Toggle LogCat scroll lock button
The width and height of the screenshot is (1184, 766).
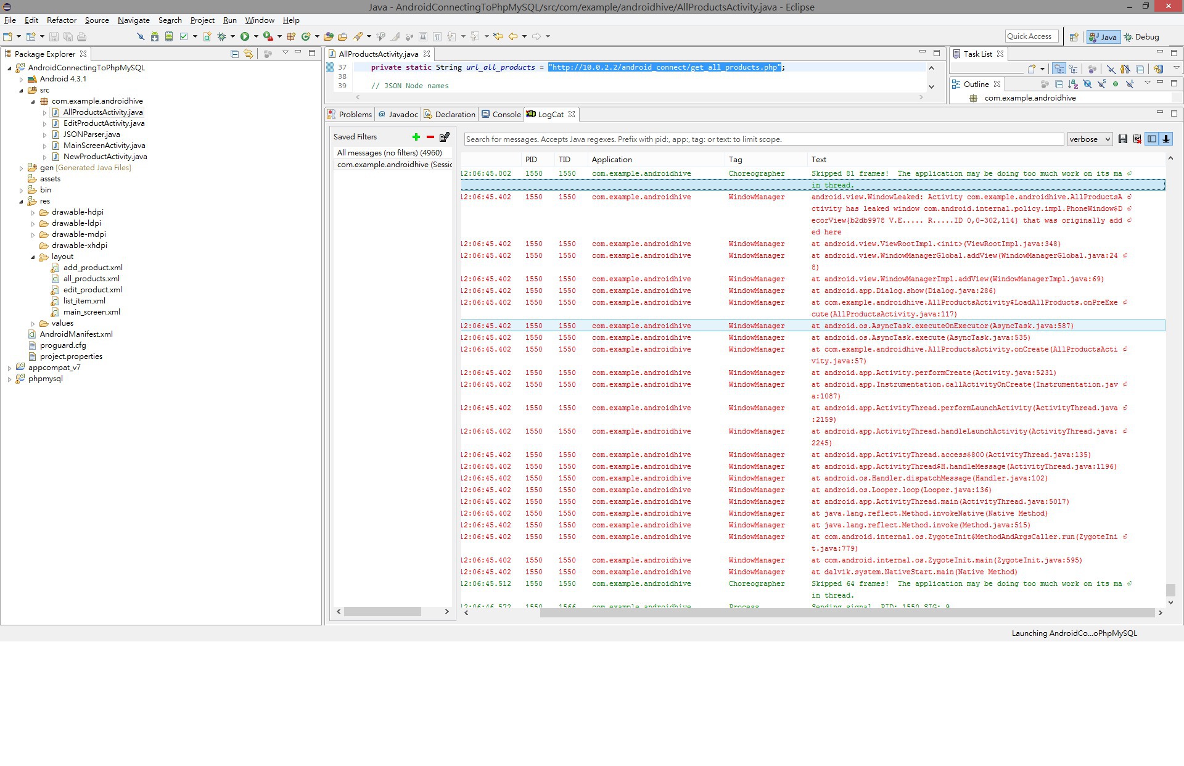point(1166,139)
